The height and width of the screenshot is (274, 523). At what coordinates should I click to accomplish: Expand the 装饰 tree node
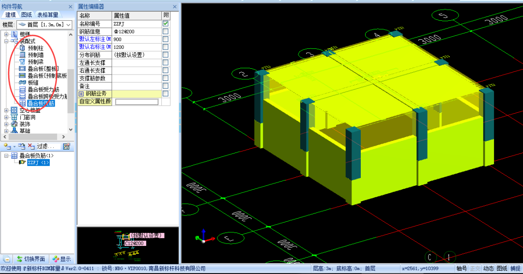coord(6,124)
